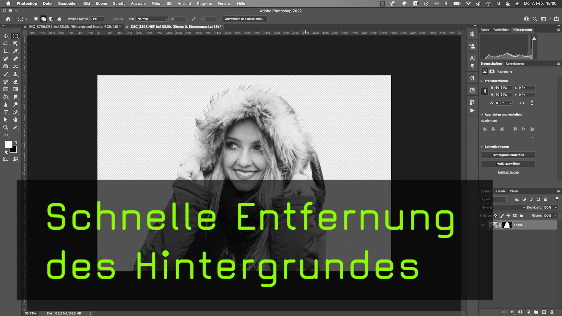The width and height of the screenshot is (562, 316).
Task: Hide Ebene 0 with its eye toggle
Action: (483, 225)
